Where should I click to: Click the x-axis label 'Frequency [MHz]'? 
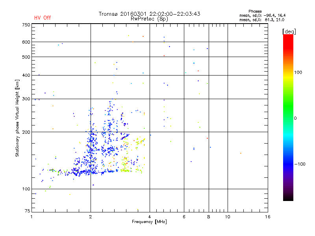149,222
